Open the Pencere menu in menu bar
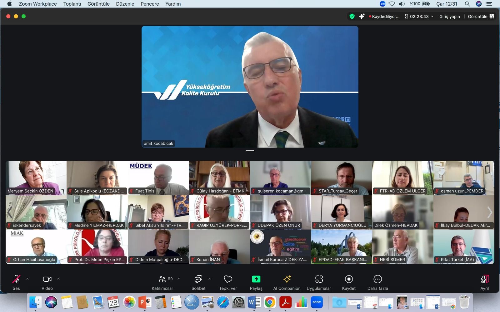The width and height of the screenshot is (500, 312). pos(149,4)
